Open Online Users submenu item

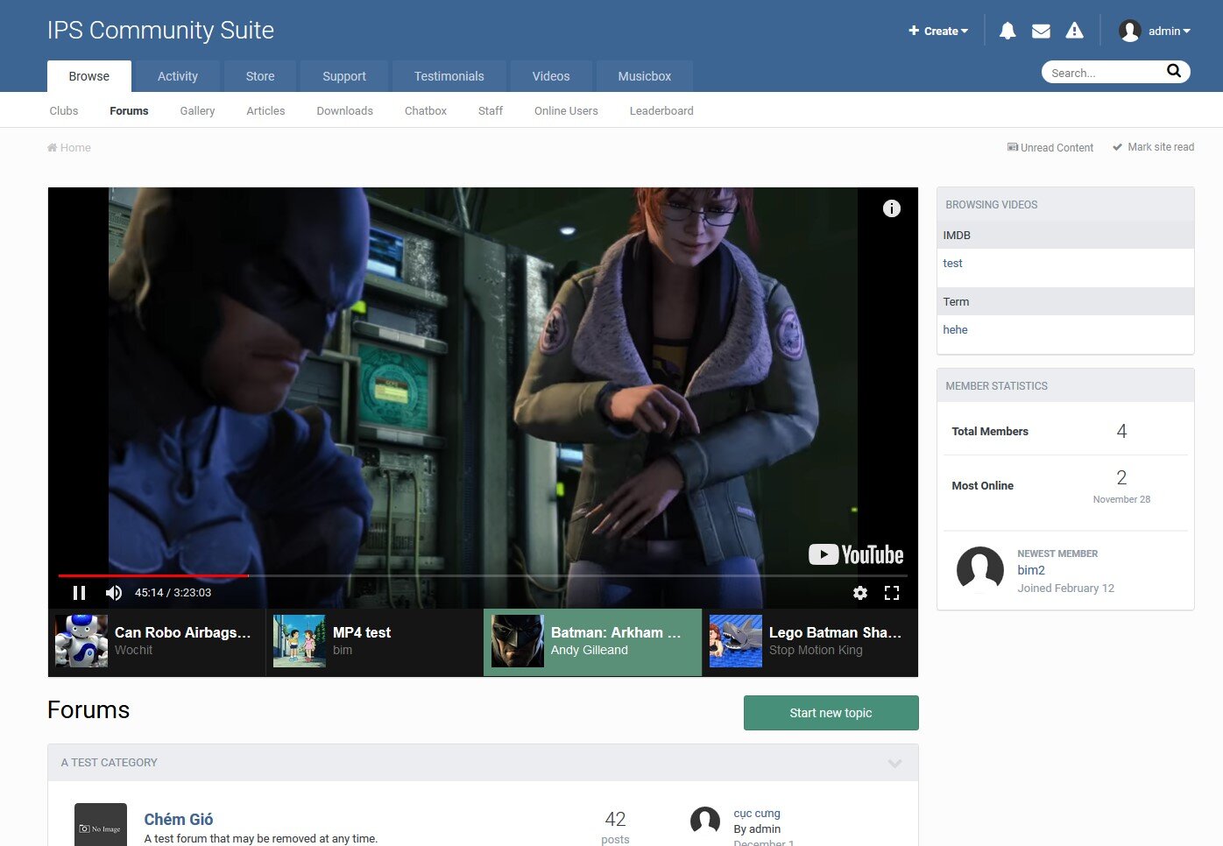tap(566, 110)
